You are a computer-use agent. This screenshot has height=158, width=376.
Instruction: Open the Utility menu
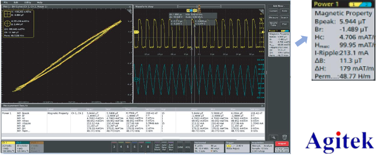coord(27,2)
